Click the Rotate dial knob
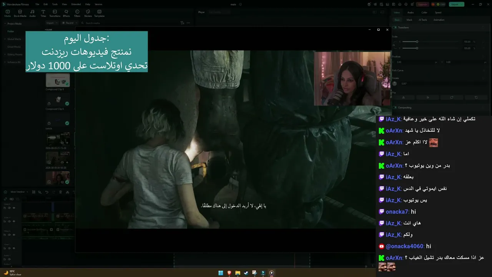The image size is (492, 277). 394,83
